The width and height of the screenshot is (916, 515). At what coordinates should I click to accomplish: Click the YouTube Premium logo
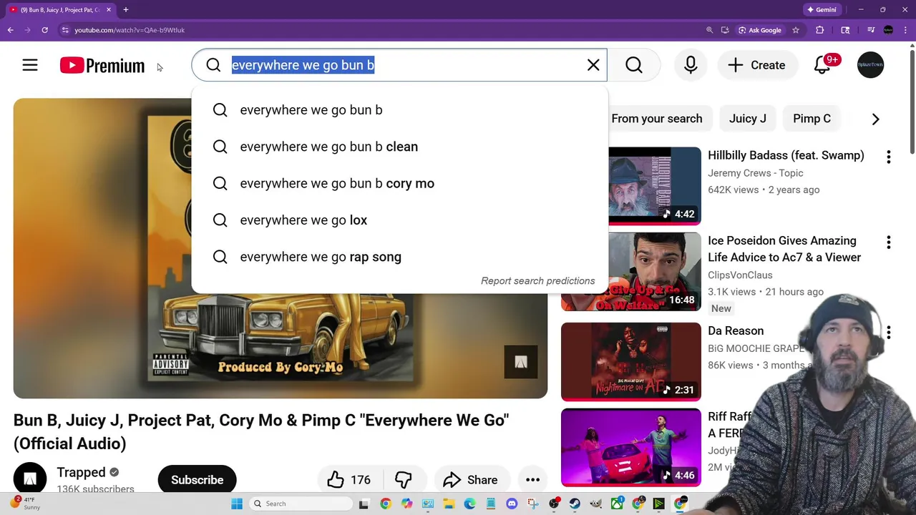pyautogui.click(x=102, y=65)
